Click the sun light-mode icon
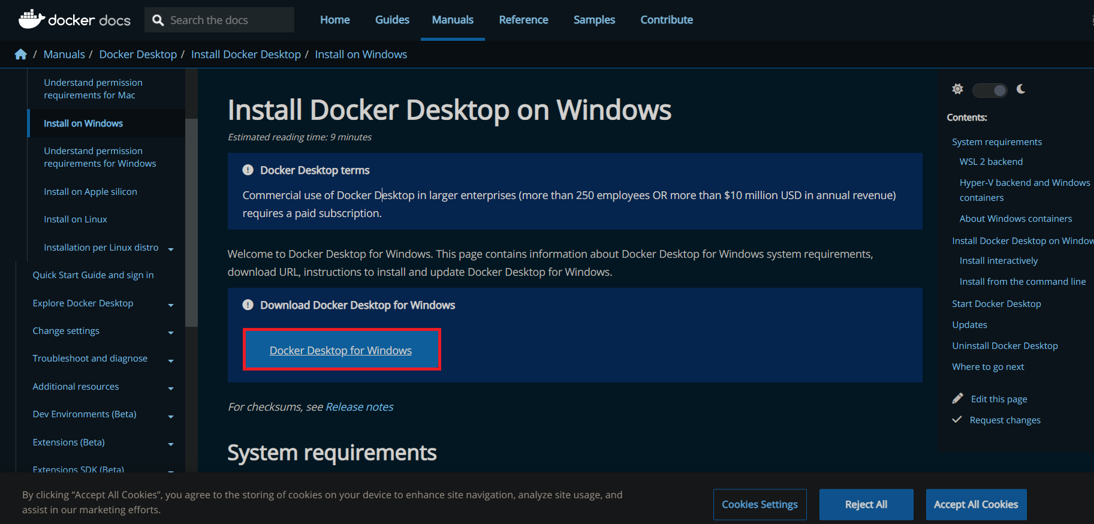Image resolution: width=1094 pixels, height=524 pixels. tap(958, 89)
